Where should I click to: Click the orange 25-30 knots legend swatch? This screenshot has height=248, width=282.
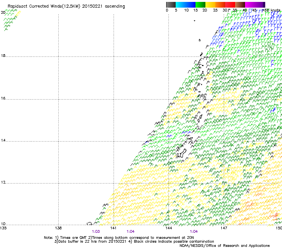tap(220, 5)
